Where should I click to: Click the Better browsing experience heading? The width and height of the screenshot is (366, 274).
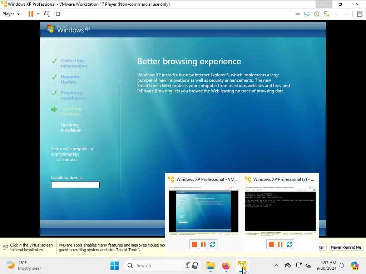point(189,61)
